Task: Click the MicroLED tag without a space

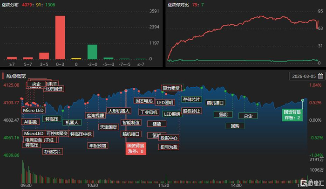Action: (34, 133)
